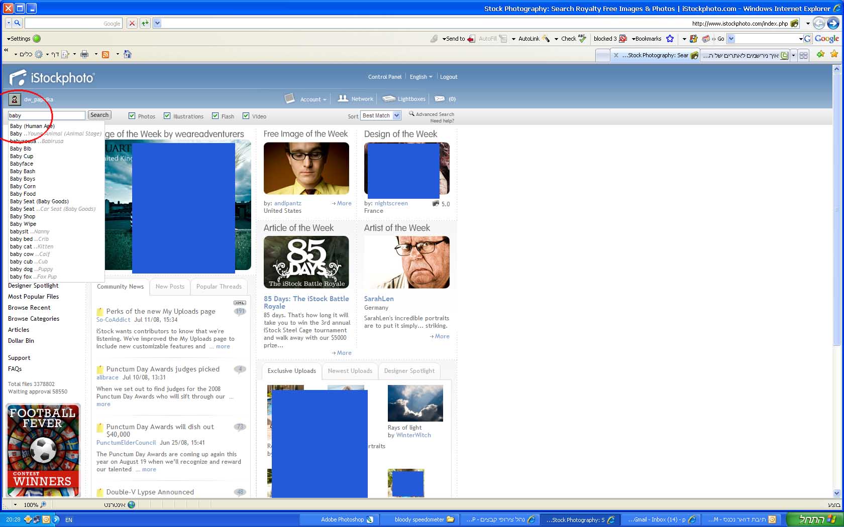Open the zoom level dropdown arrow at 100%

[x=15, y=504]
